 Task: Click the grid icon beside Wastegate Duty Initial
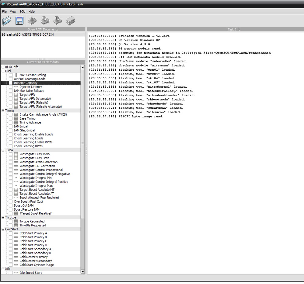click(16, 154)
